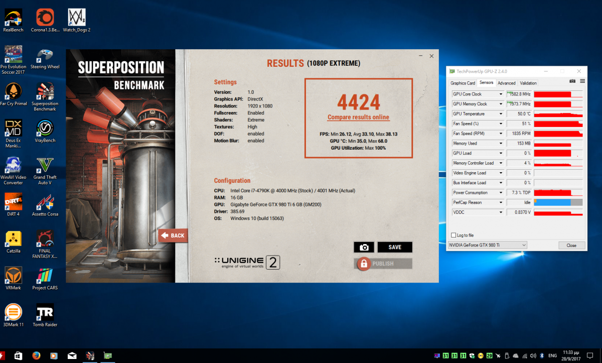Select the Superposition Benchmark desktop icon
Viewport: 602px width, 363px height.
45,97
